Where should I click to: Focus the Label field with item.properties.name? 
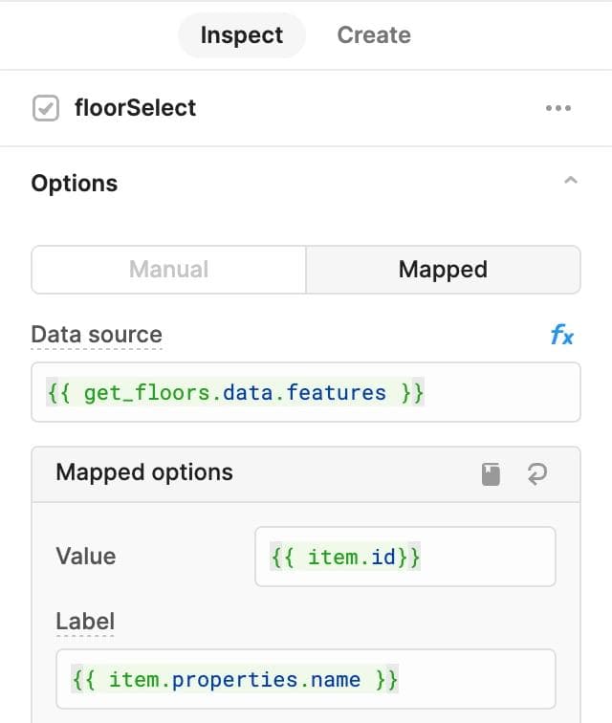306,680
